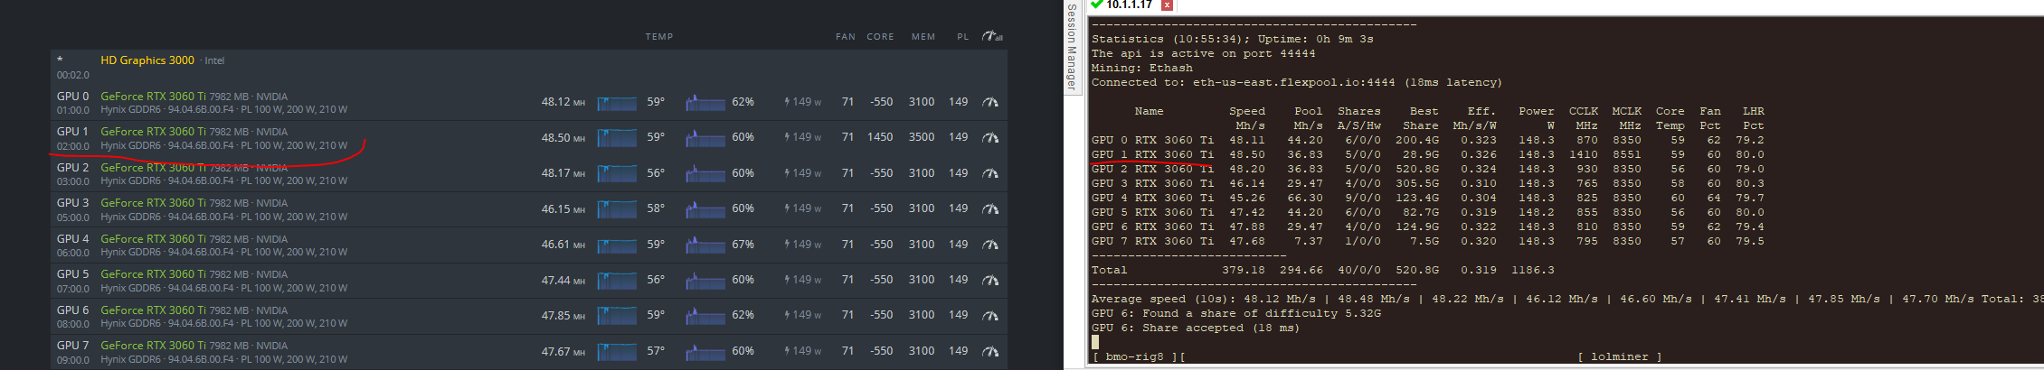Screen dimensions: 2044x370
Task: Open GPU 4 overclock tuning icon
Action: click(x=990, y=245)
